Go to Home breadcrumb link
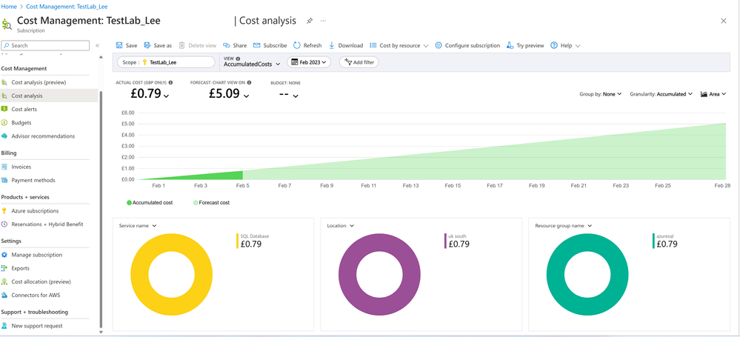The width and height of the screenshot is (740, 337). 10,7
